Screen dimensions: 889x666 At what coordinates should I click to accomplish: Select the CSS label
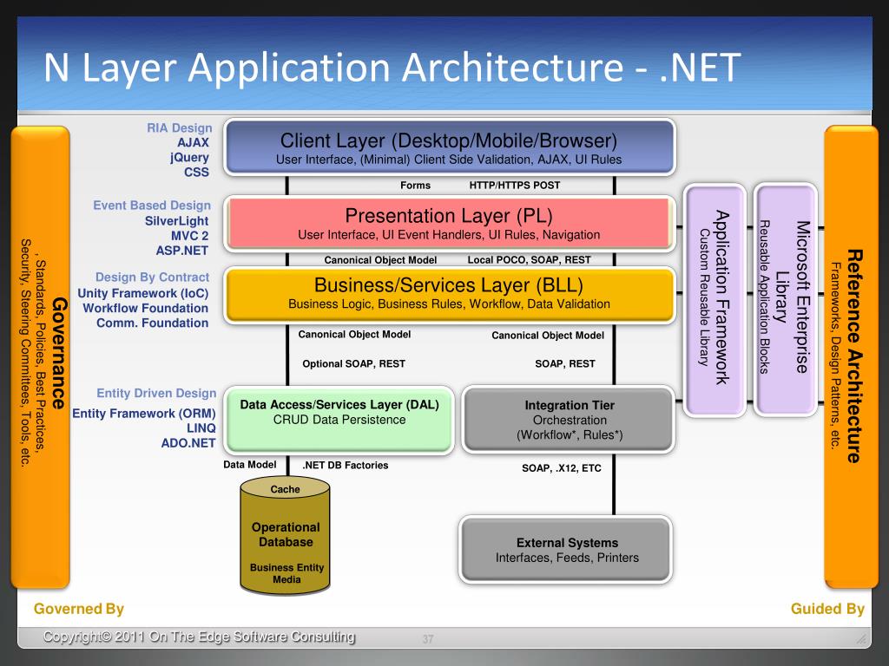[x=197, y=173]
